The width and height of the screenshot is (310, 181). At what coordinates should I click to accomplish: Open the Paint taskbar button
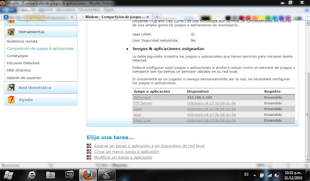(x=107, y=175)
